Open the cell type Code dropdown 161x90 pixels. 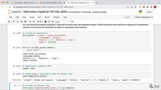coord(62,22)
